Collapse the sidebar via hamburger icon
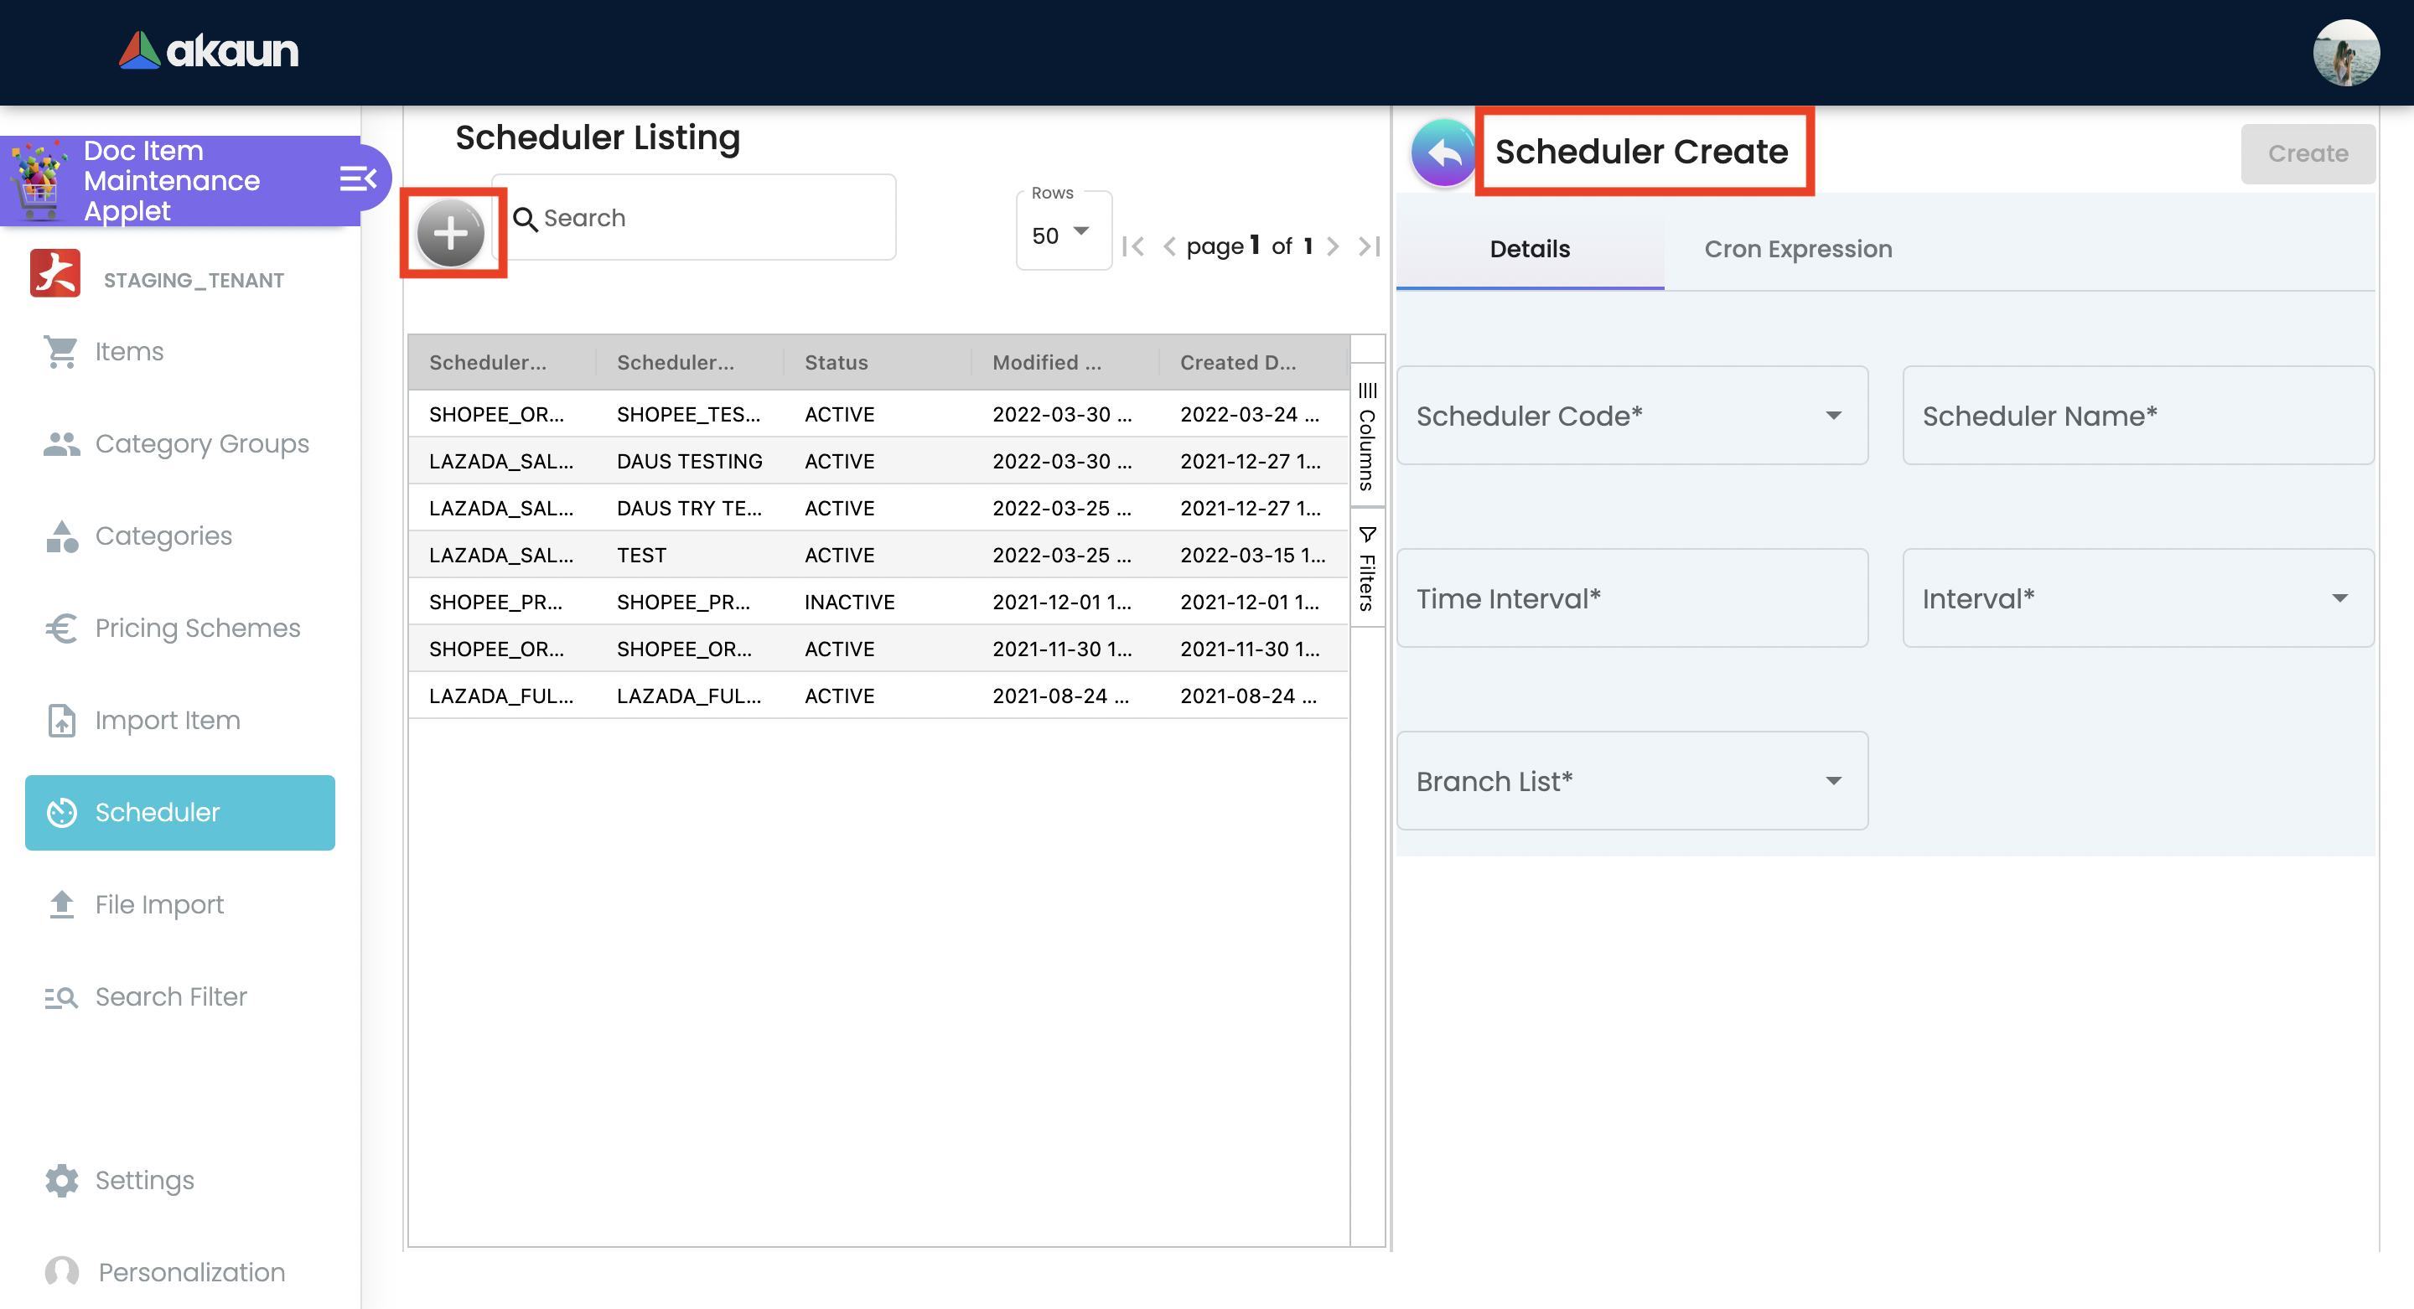 pyautogui.click(x=357, y=178)
